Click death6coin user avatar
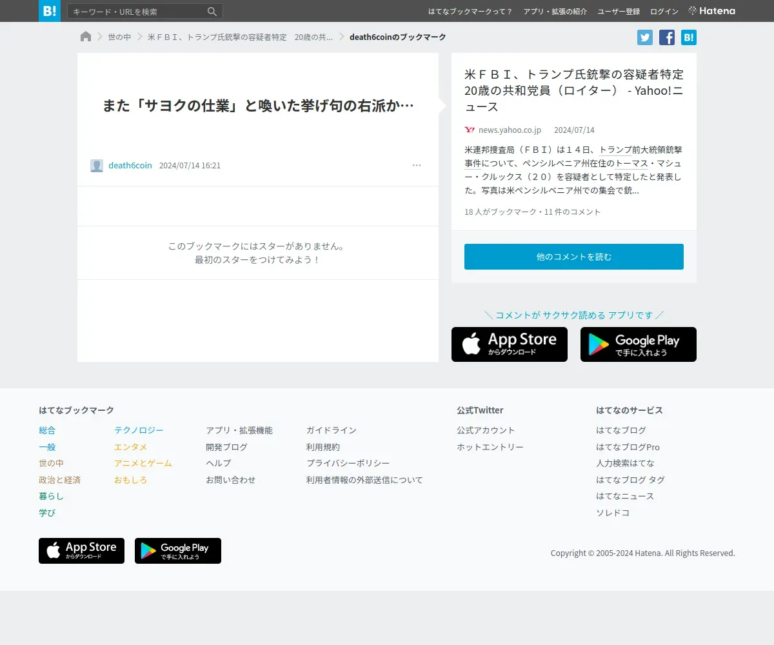The image size is (774, 645). tap(97, 166)
